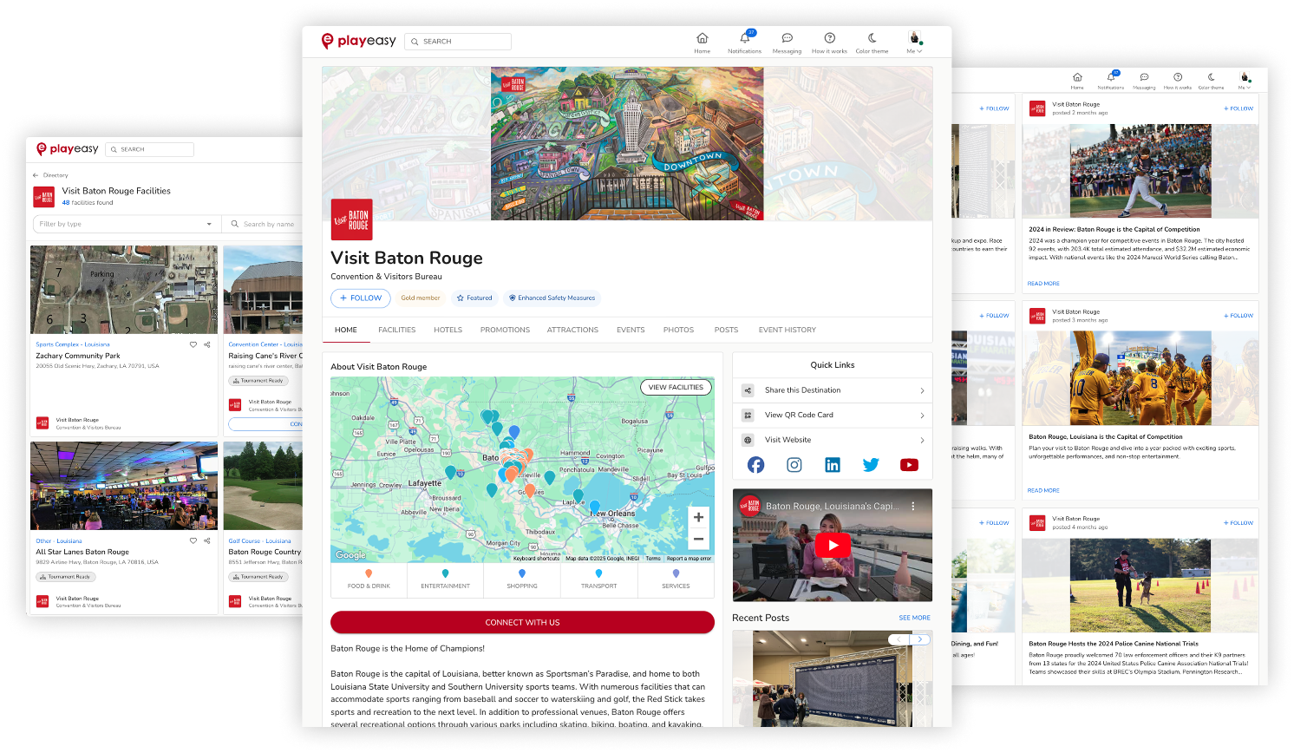Open Notifications bell in center window
This screenshot has width=1294, height=753.
coord(745,43)
